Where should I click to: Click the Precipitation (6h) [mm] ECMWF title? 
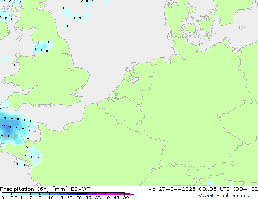point(45,189)
